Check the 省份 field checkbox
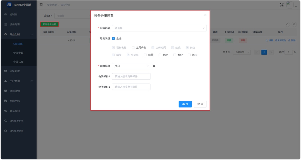The image size is (301, 160). pyautogui.click(x=175, y=55)
